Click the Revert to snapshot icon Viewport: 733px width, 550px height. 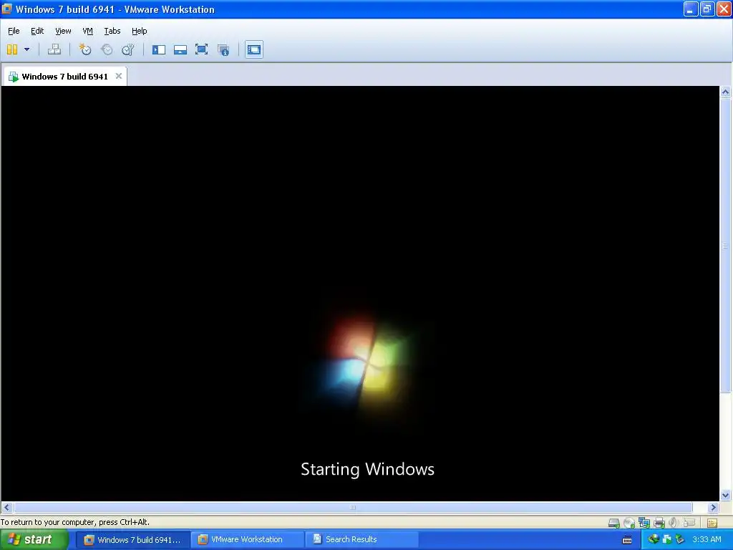coord(107,49)
